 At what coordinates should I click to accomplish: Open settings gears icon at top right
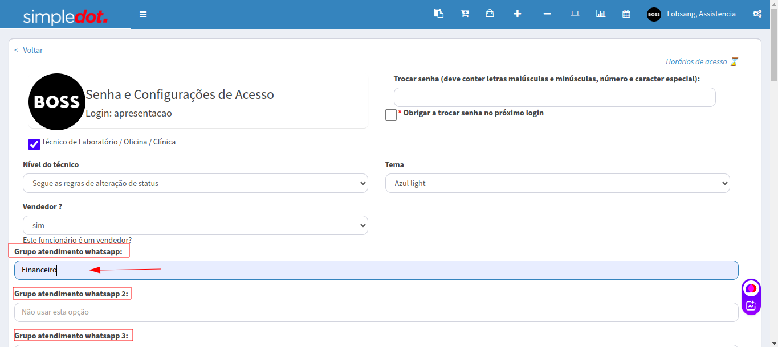coord(757,14)
